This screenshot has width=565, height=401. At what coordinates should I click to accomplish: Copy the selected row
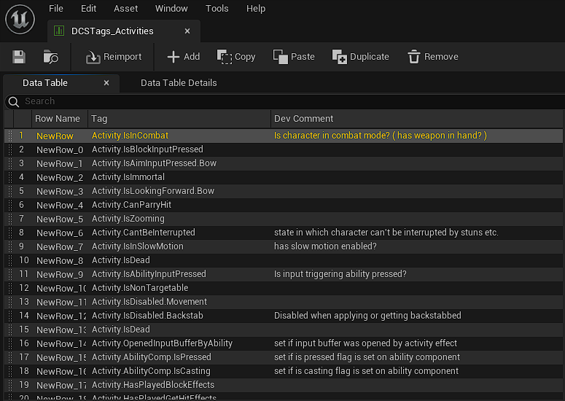tap(236, 57)
